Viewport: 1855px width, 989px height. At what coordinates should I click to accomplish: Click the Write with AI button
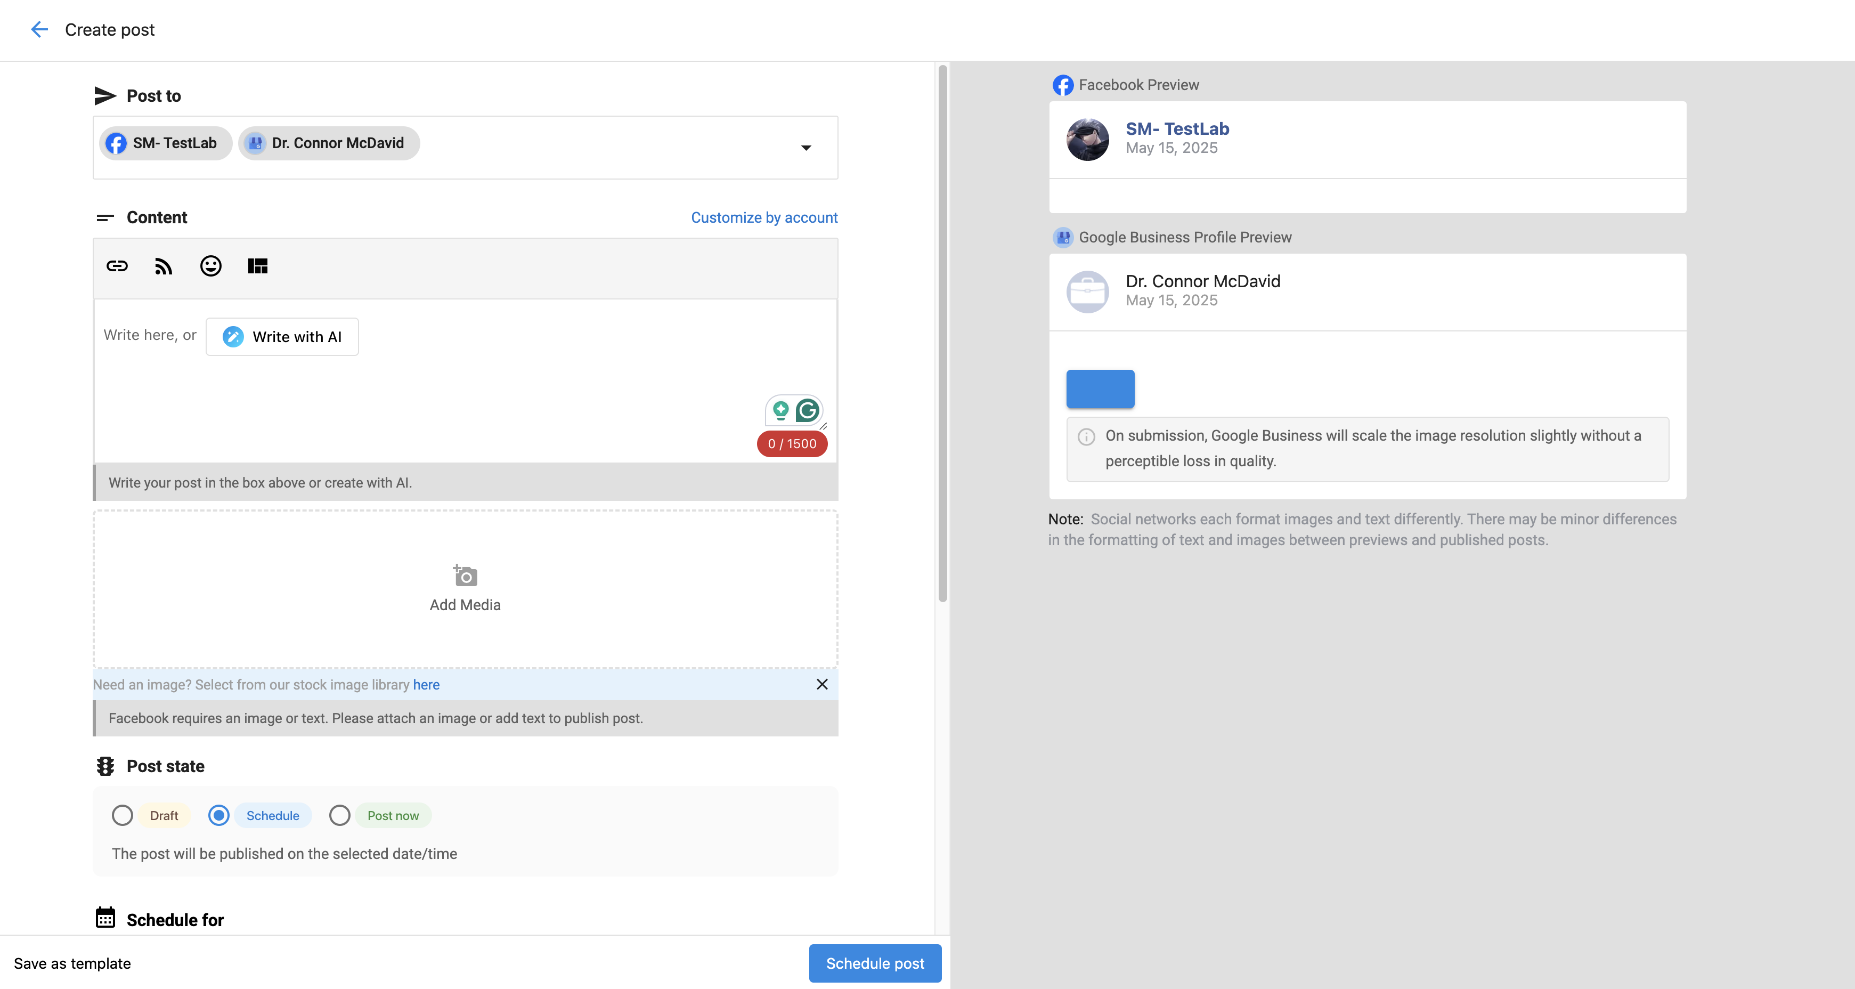282,336
